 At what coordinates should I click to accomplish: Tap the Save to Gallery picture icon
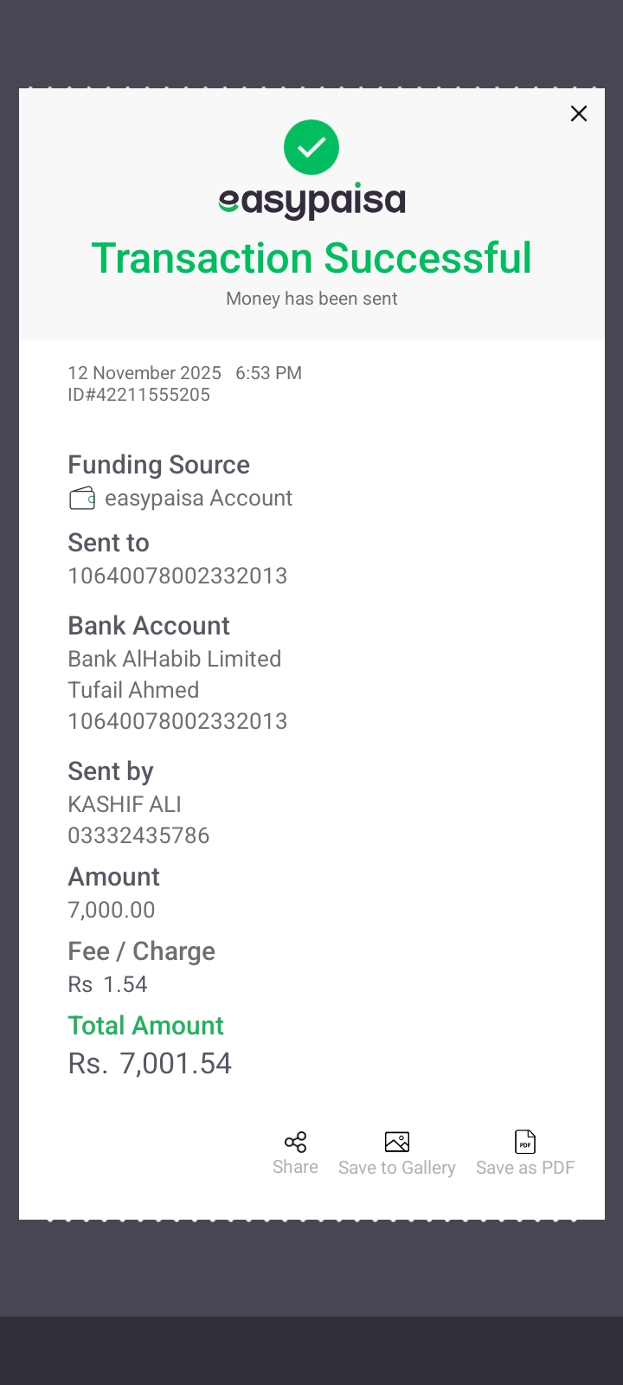[x=397, y=1142]
